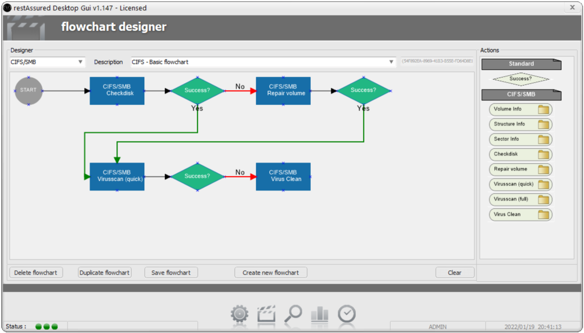Click the clapperboard flowchart icon in bottom dock
This screenshot has width=584, height=333.
click(266, 314)
